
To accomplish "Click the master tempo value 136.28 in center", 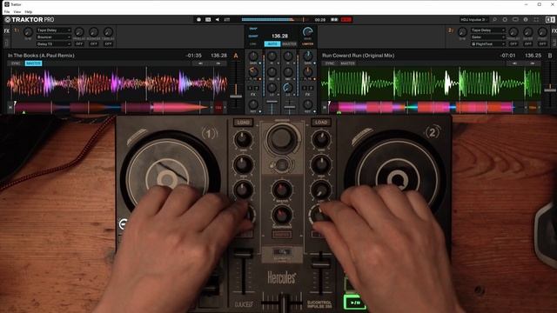I will [279, 36].
